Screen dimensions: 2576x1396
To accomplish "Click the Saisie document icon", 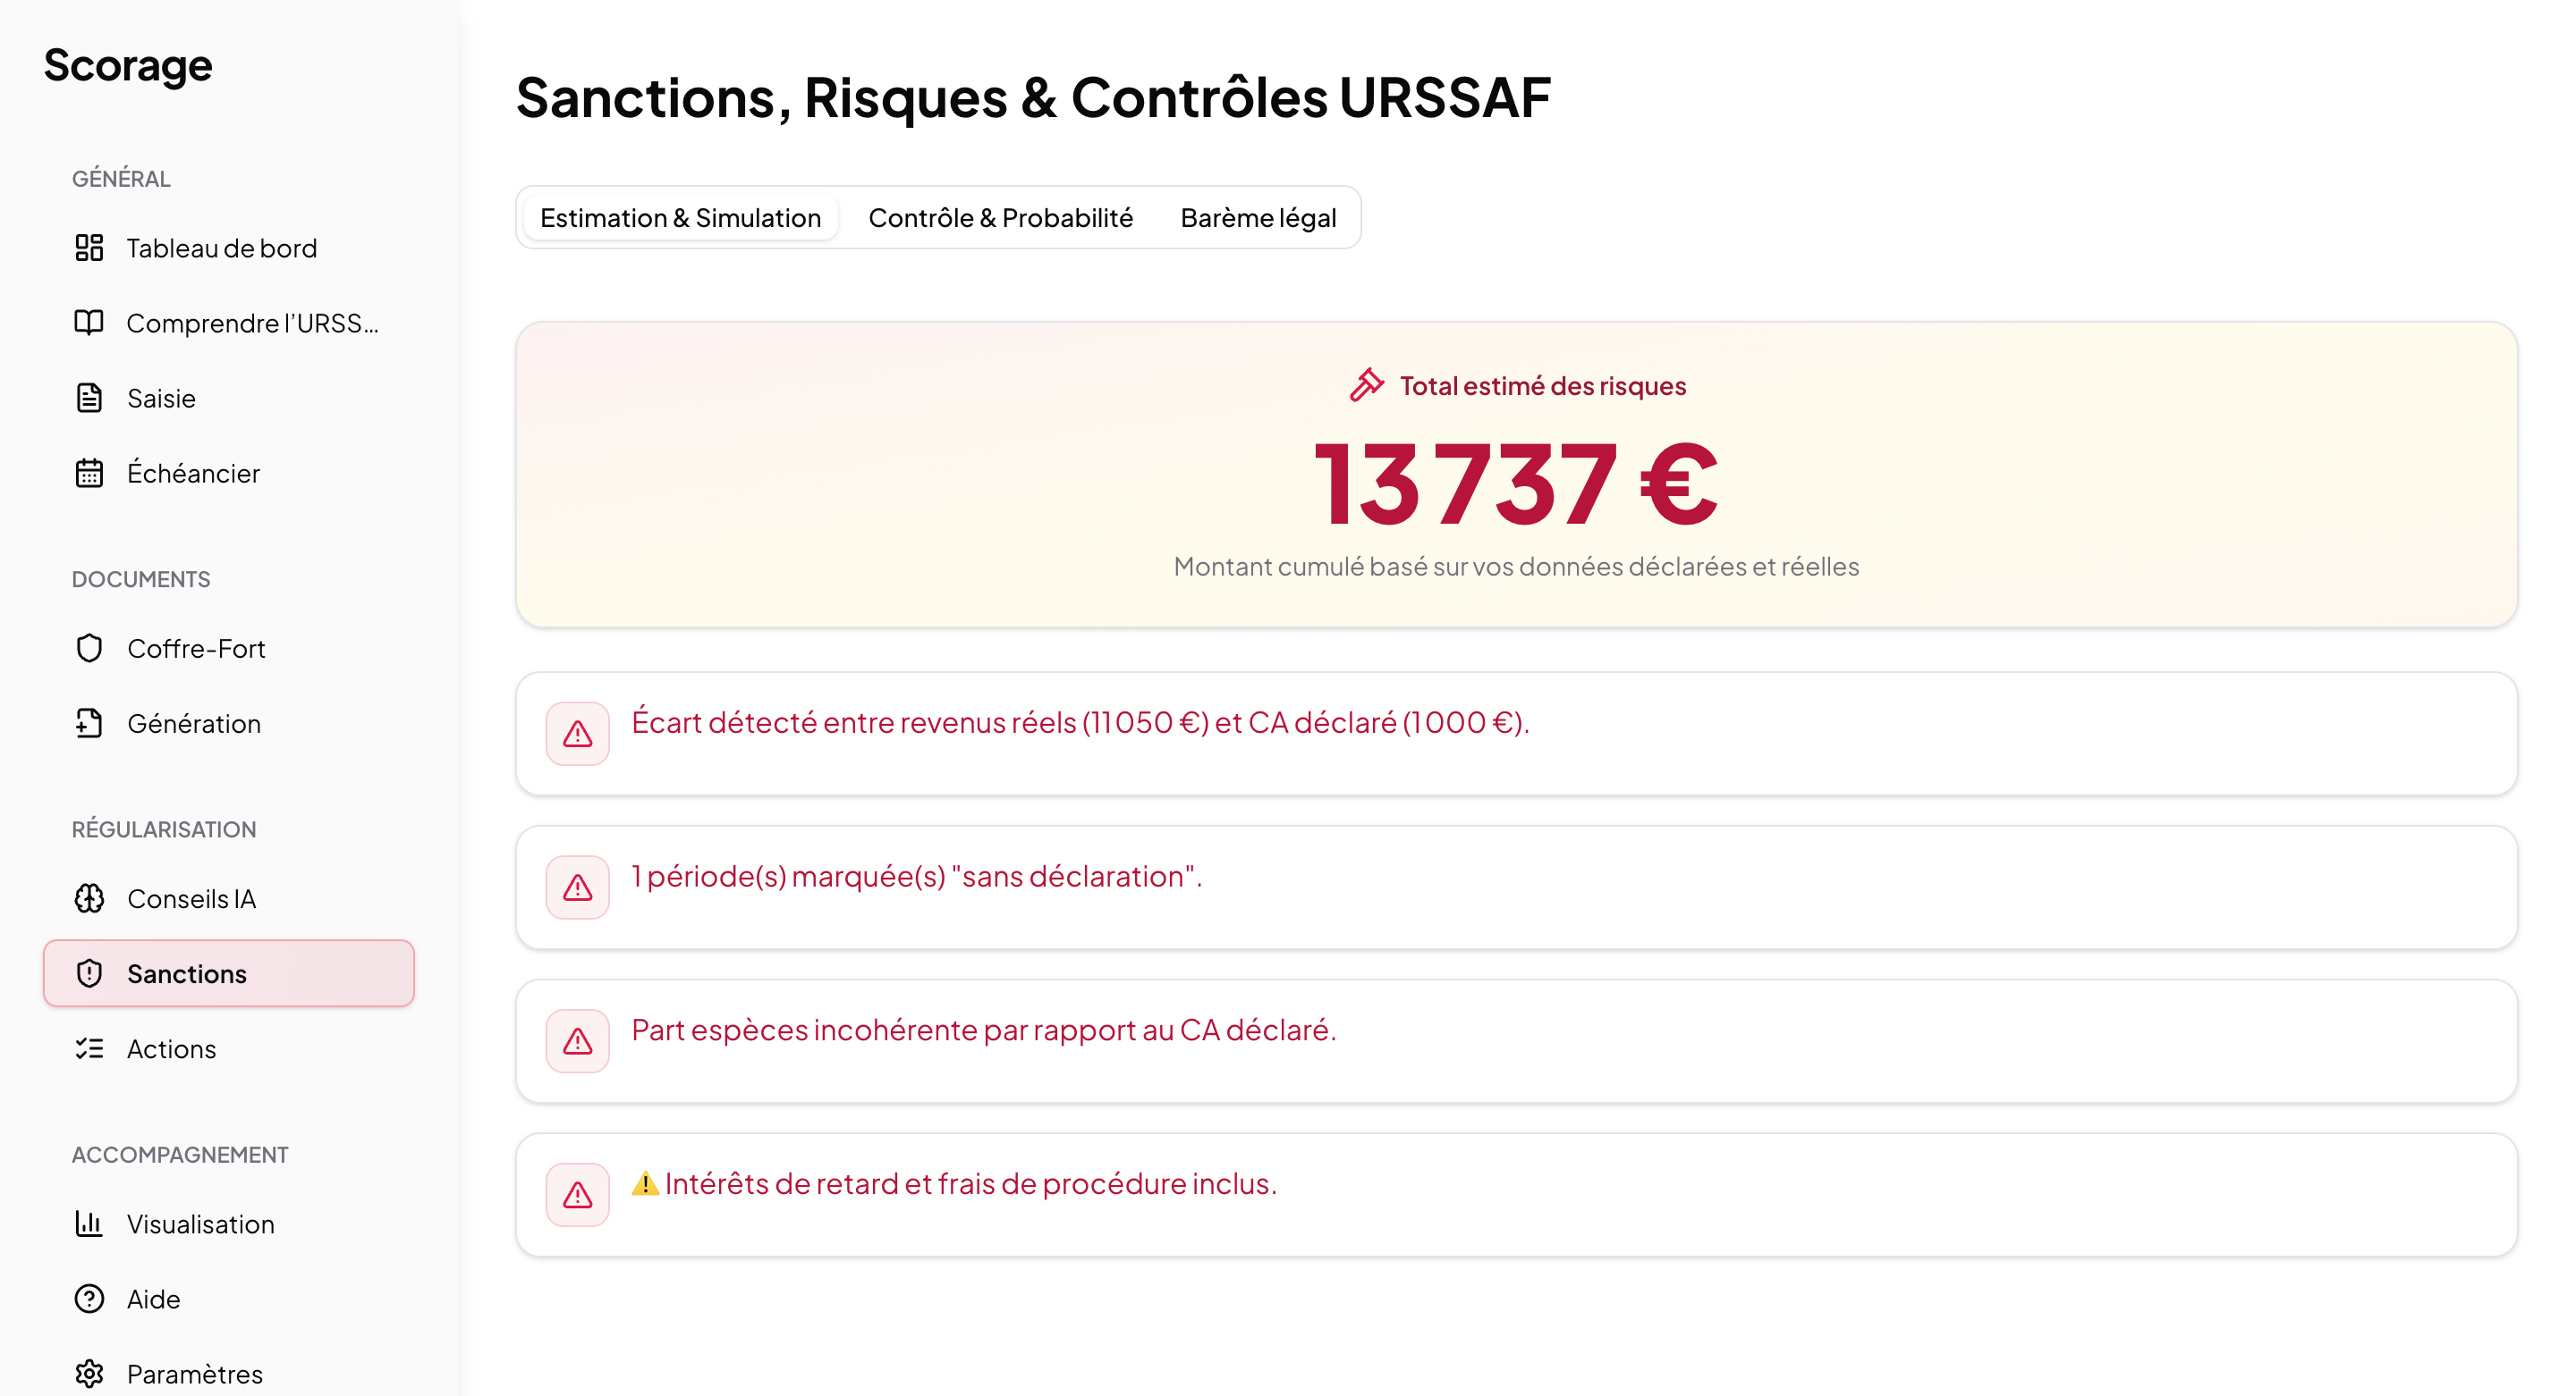I will (90, 398).
